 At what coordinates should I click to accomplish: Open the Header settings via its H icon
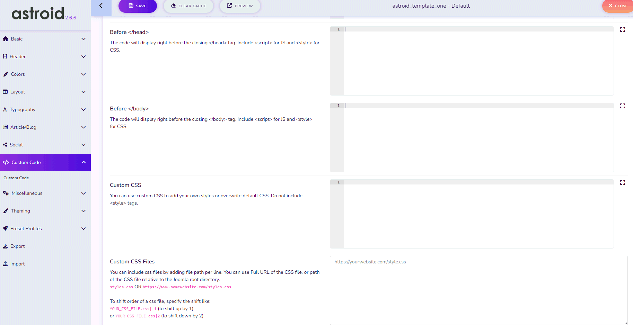pos(6,56)
